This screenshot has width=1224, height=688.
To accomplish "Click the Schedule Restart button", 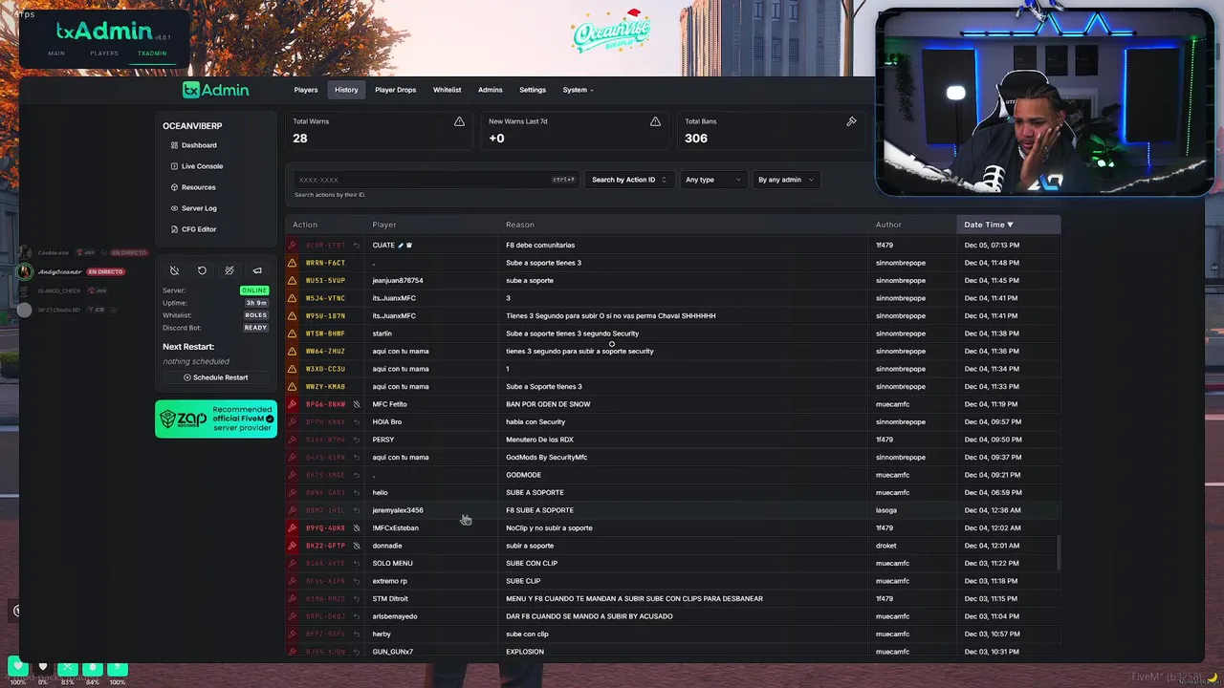I will pyautogui.click(x=216, y=377).
